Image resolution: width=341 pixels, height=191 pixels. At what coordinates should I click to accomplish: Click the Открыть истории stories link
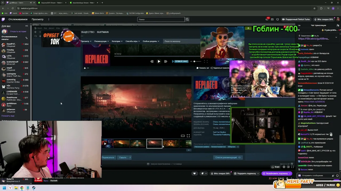coord(18,31)
